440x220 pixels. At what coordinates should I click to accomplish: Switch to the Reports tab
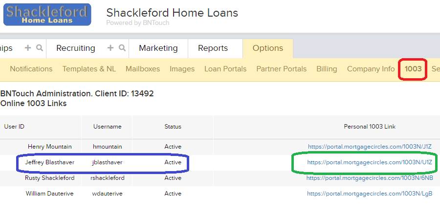[x=213, y=48]
